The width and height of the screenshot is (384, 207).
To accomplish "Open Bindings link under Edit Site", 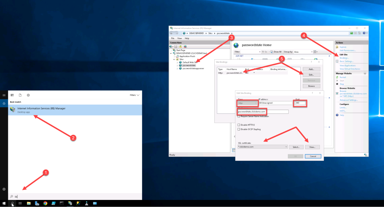I will tap(344, 58).
